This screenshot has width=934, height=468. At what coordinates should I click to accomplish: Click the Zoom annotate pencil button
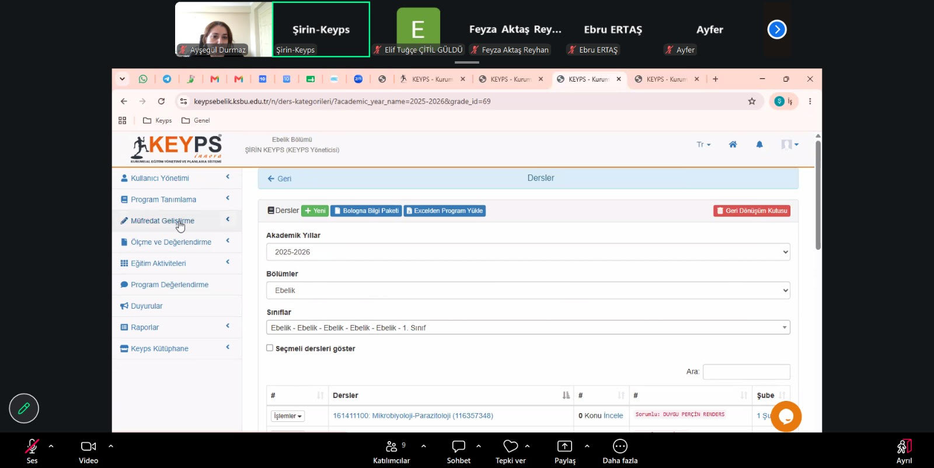pyautogui.click(x=24, y=408)
